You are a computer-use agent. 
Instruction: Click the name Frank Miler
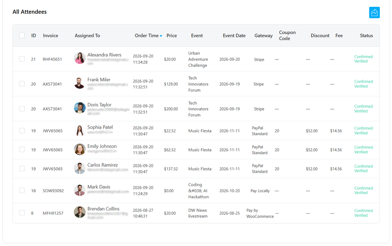click(99, 80)
